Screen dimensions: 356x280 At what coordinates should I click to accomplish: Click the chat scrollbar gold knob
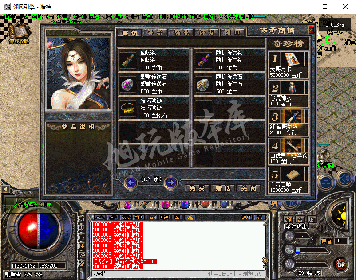pyautogui.click(x=265, y=260)
